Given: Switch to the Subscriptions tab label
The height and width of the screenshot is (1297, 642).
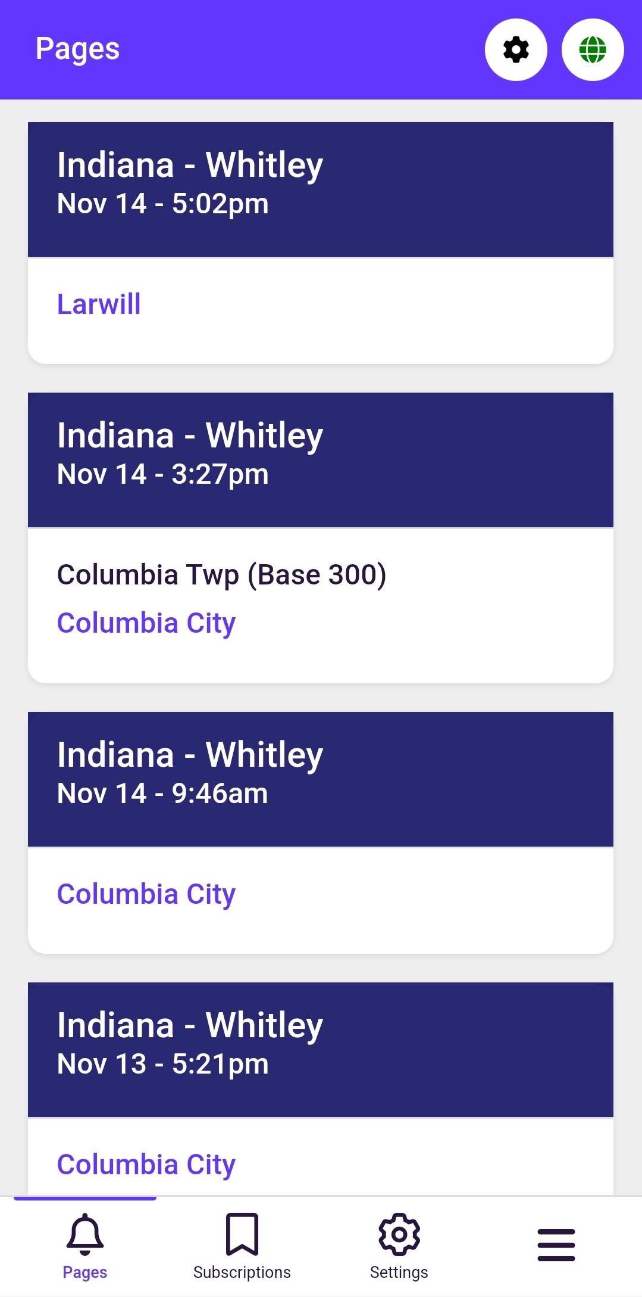Looking at the screenshot, I should point(242,1273).
